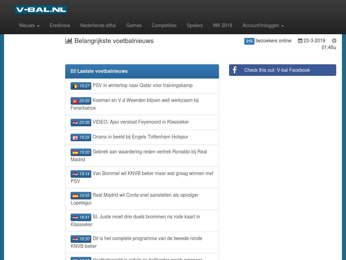
Task: Open Check this out: V-bal Facebook link
Action: coord(277,70)
